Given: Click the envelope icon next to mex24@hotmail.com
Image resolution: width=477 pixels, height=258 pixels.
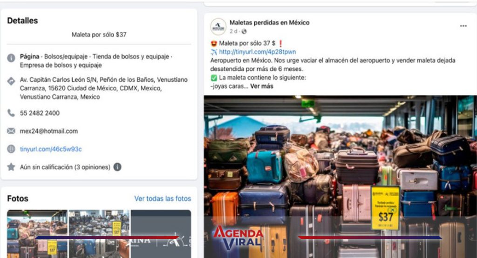Looking at the screenshot, I should 11,131.
